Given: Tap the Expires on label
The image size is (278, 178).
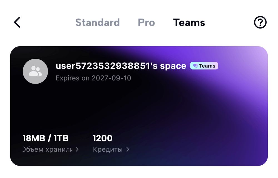Looking at the screenshot, I should click(73, 78).
